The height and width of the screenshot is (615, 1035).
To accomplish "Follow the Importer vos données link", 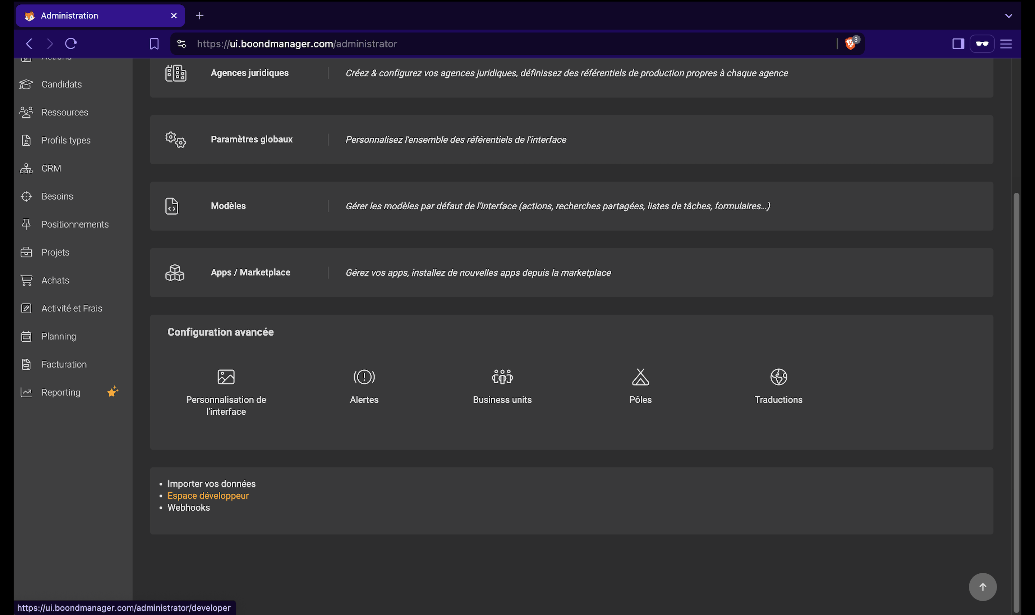I will click(212, 484).
